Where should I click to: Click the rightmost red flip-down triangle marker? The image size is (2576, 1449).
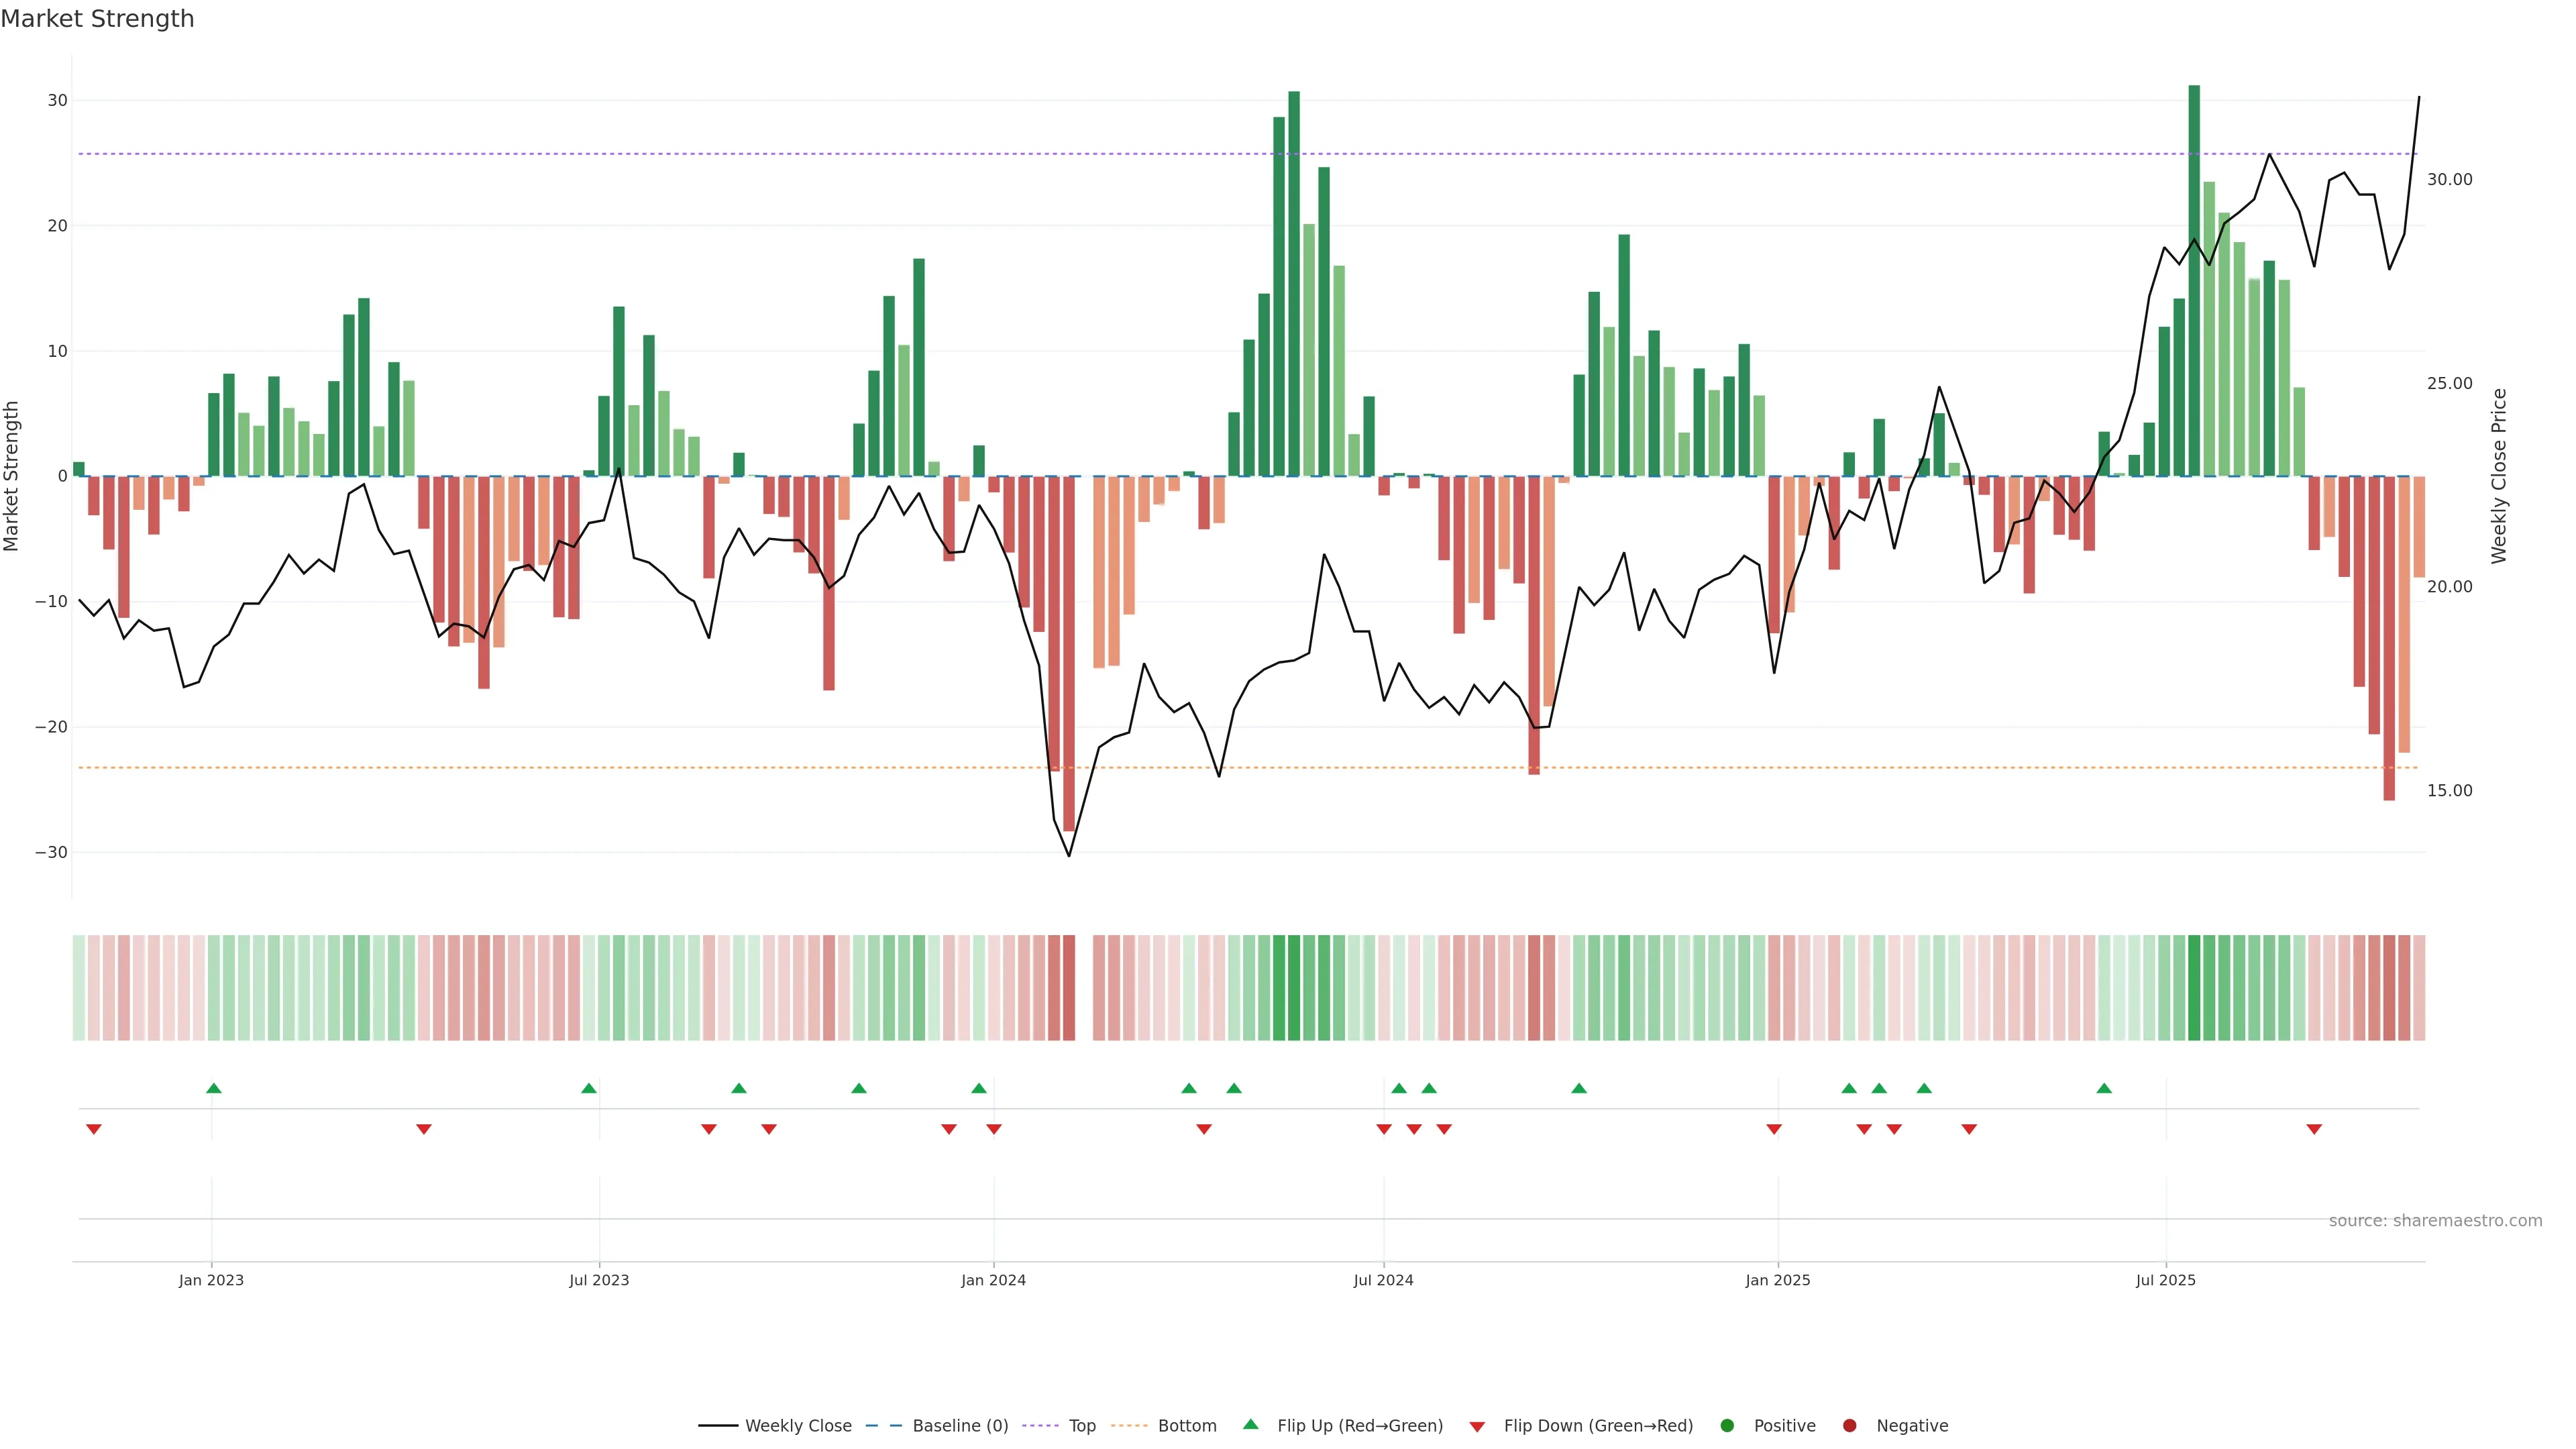click(2314, 1129)
